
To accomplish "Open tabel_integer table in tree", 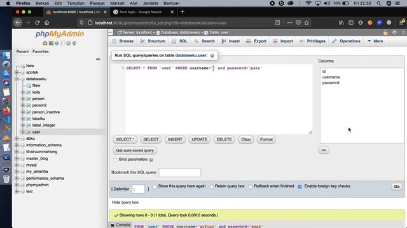I will click(x=44, y=125).
